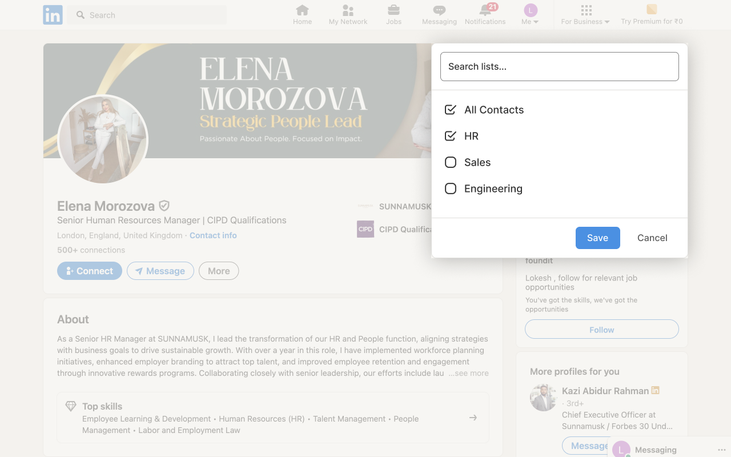
Task: Click the SUNNAMUSK company name
Action: [405, 206]
